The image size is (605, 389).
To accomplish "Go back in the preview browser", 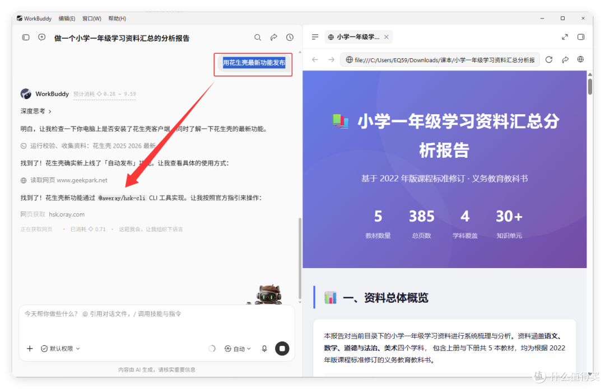I will (x=315, y=60).
